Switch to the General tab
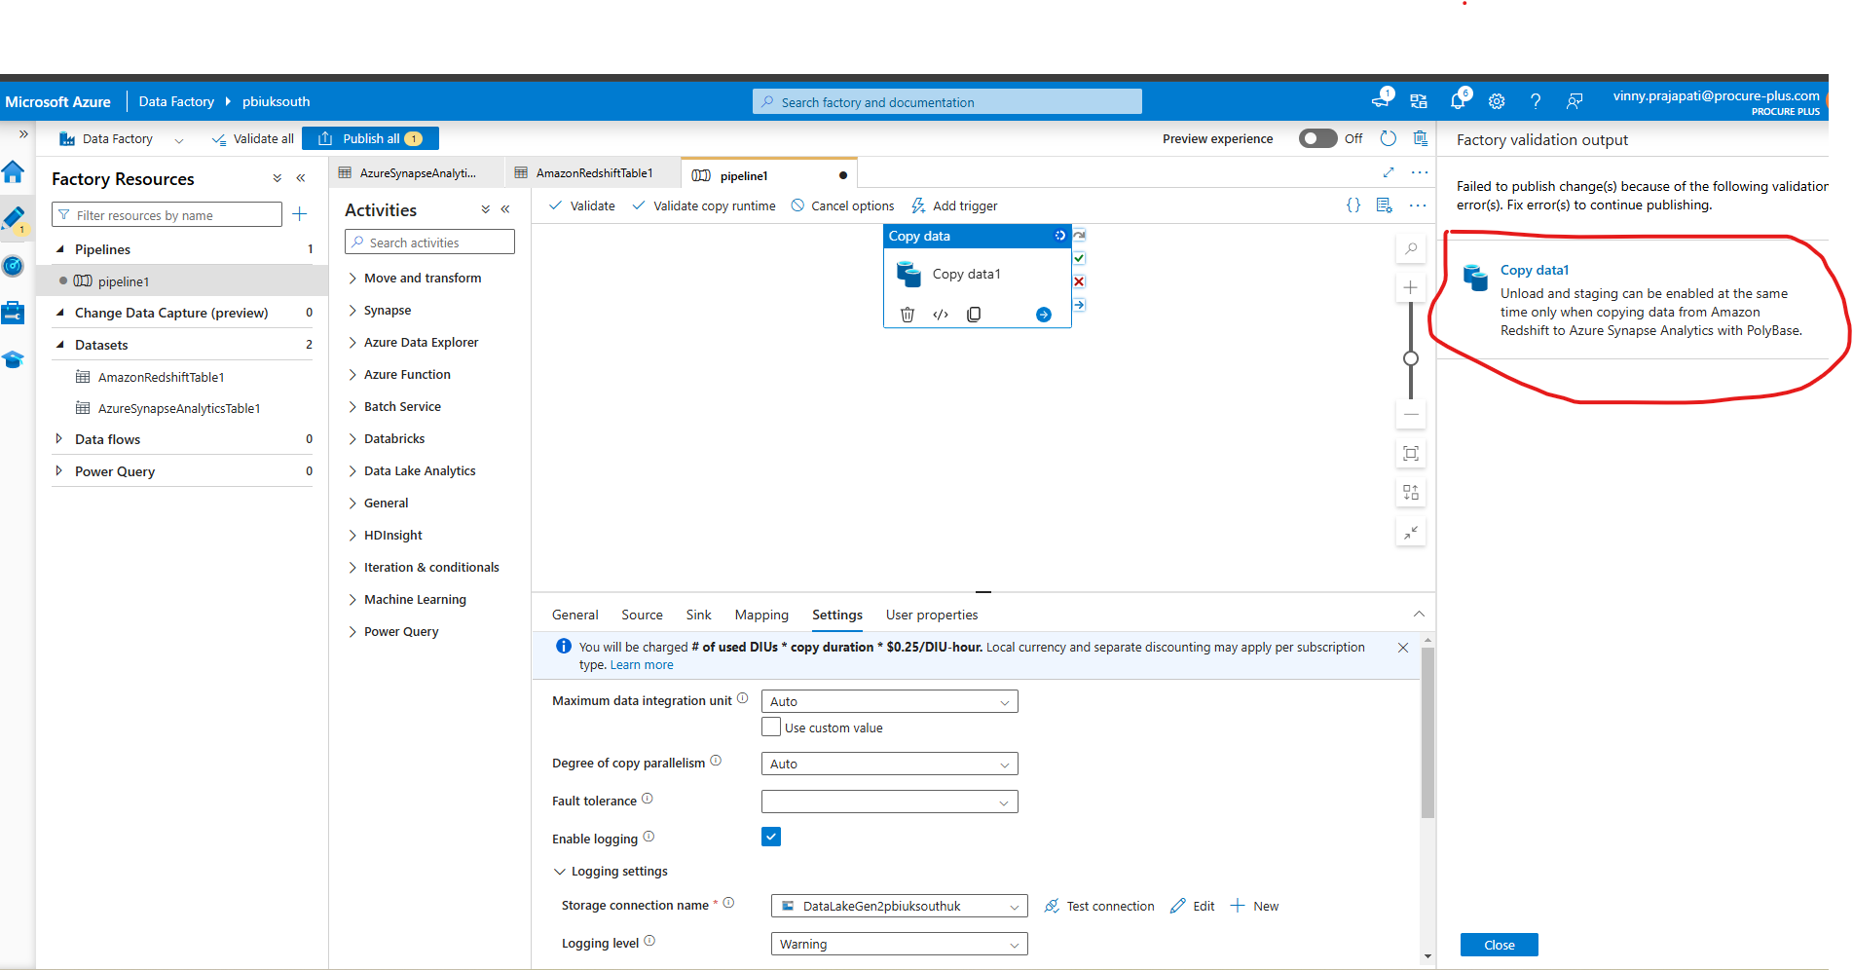 574,615
